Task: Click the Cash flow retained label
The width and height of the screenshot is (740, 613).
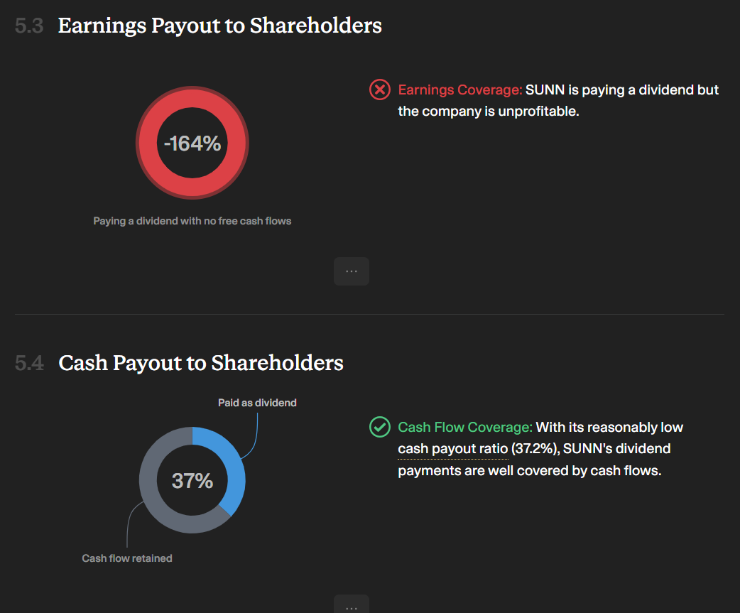Action: click(127, 558)
